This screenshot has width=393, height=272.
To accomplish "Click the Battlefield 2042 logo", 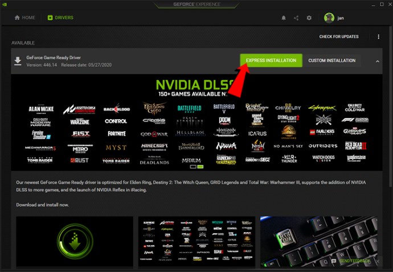I will (x=189, y=109).
